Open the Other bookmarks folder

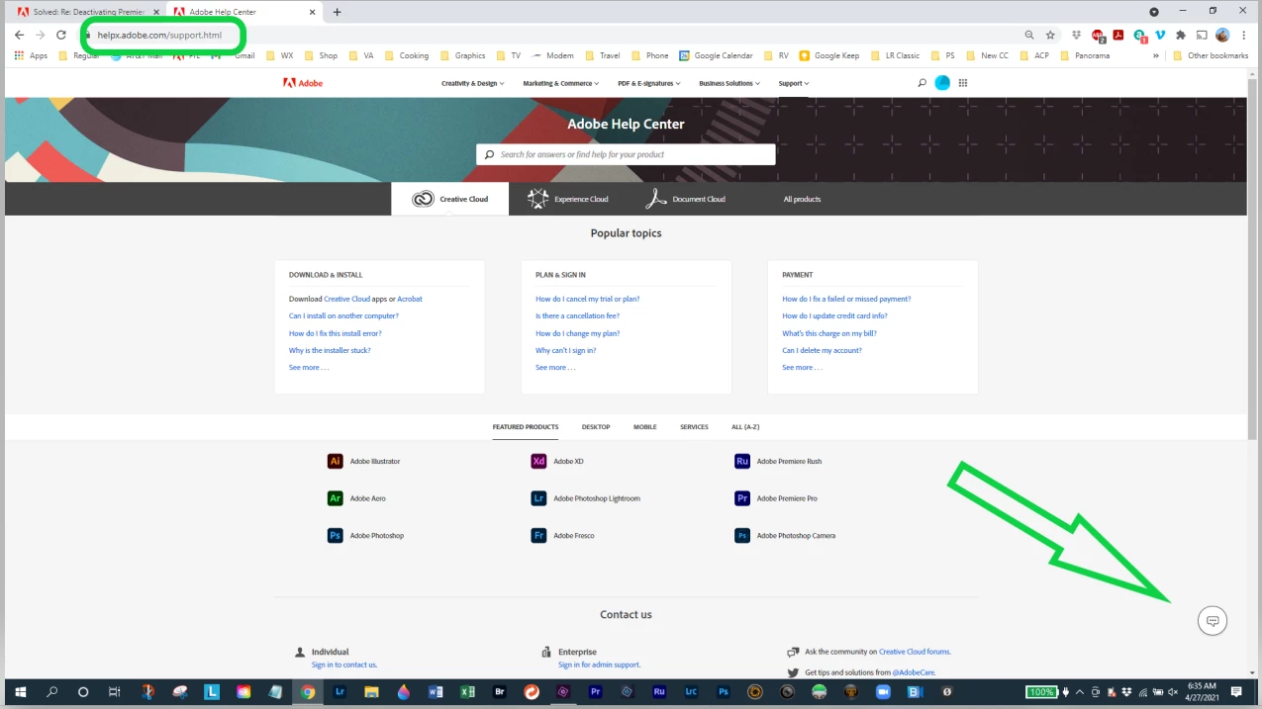1211,55
